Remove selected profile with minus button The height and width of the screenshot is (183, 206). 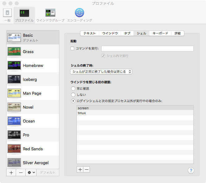[x=21, y=173]
